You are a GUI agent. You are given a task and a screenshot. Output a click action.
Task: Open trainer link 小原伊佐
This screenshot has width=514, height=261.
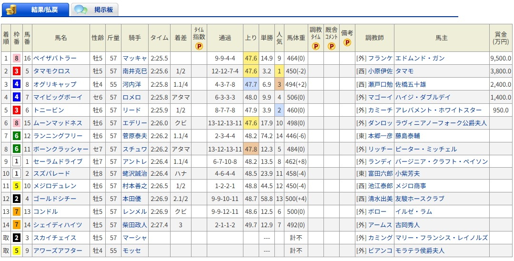380,71
